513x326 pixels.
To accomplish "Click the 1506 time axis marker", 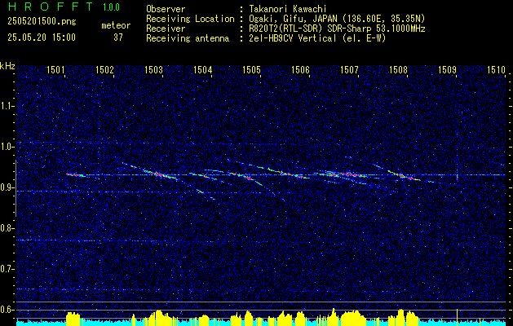I will 300,69.
